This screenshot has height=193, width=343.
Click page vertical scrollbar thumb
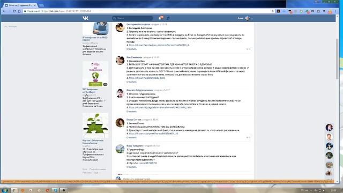pyautogui.click(x=337, y=58)
